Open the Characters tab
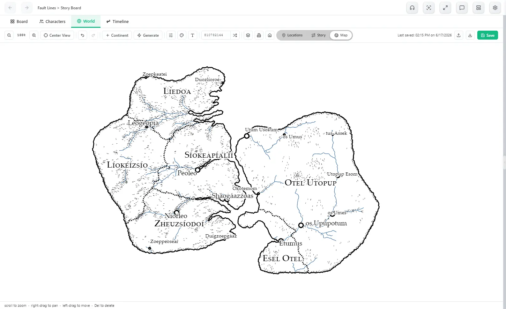This screenshot has width=506, height=309. (x=52, y=22)
